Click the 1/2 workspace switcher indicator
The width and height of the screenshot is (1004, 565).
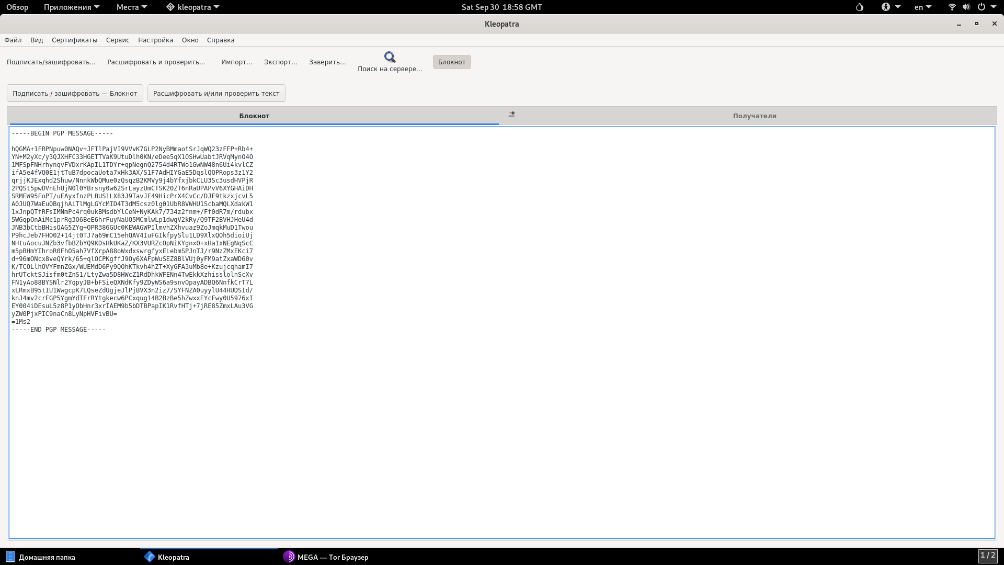pos(987,556)
